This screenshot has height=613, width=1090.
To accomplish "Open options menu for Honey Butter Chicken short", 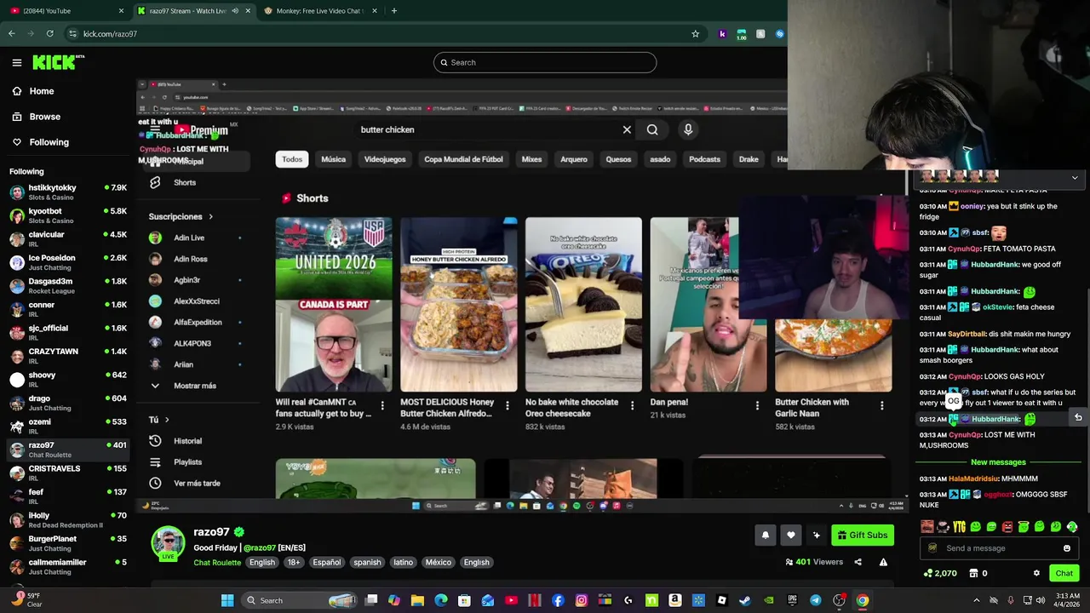I will coord(507,406).
